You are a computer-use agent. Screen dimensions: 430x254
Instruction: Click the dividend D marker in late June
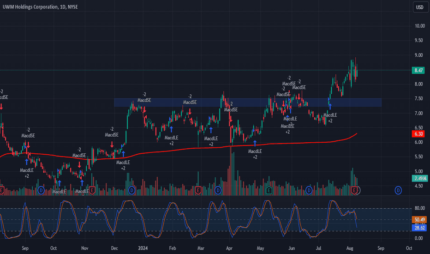point(309,190)
